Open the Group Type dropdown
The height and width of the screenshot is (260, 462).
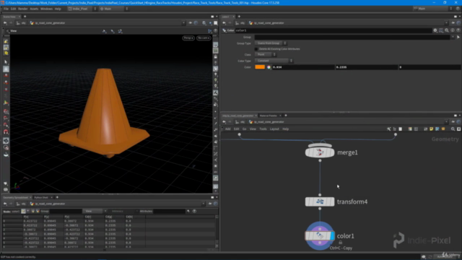271,43
